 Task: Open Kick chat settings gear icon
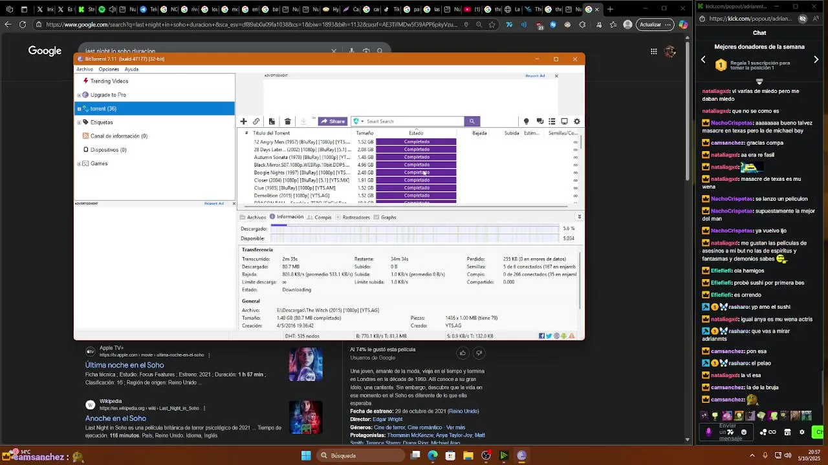click(x=802, y=432)
